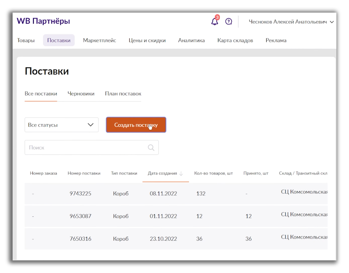Open Цены и скидки section
The image size is (349, 273).
click(147, 40)
